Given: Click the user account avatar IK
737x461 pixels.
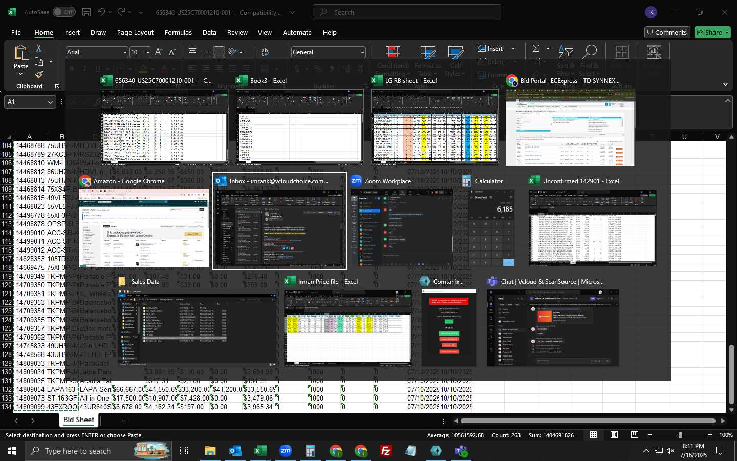Looking at the screenshot, I should [651, 12].
